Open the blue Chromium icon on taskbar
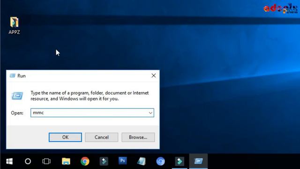This screenshot has height=169, width=300. pyautogui.click(x=160, y=161)
